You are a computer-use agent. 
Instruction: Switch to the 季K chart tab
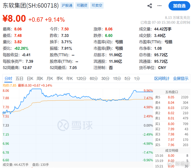pos(60,78)
